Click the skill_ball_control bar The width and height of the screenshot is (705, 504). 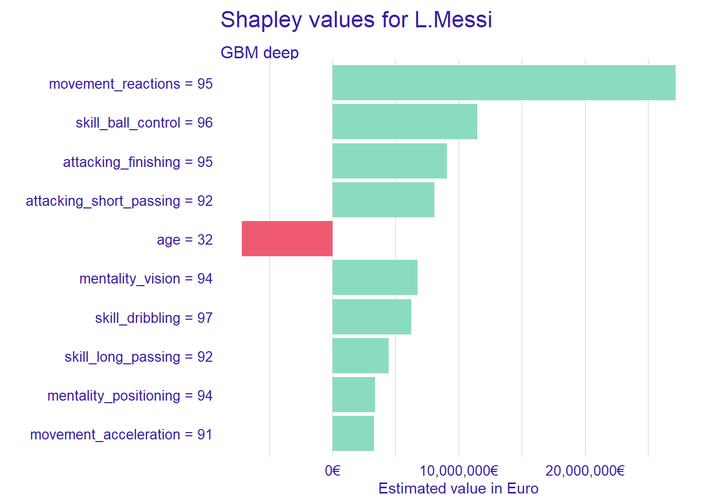(404, 122)
